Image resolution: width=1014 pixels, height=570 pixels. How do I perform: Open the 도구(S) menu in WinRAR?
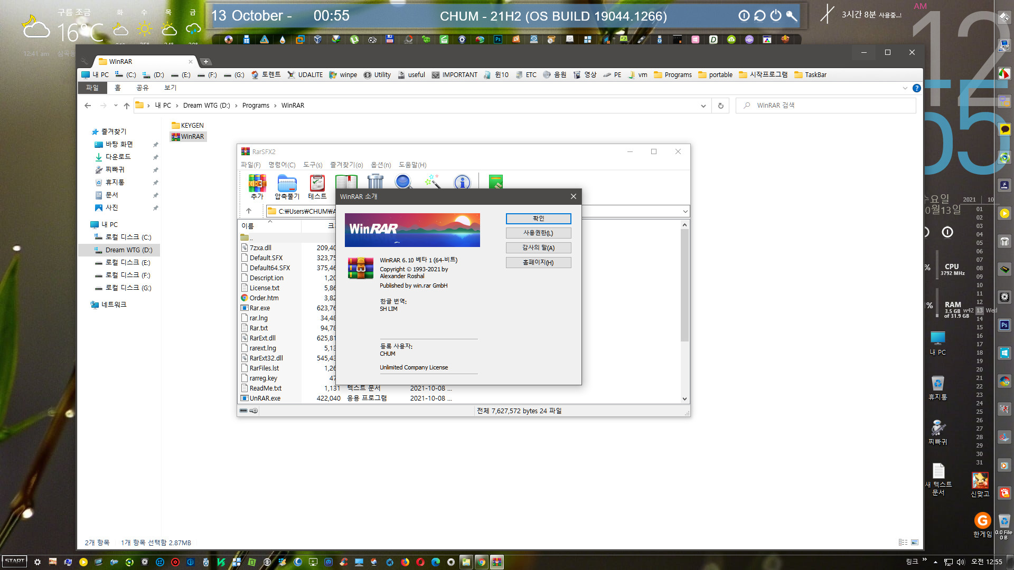[x=313, y=165]
